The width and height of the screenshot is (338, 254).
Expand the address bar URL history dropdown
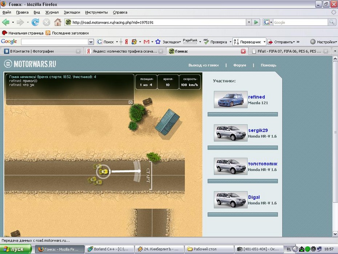point(249,22)
